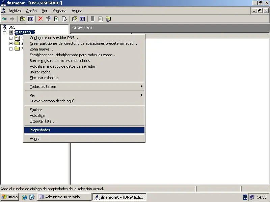Choose Actualizar in context menu
The height and width of the screenshot is (202, 270).
tap(84, 115)
